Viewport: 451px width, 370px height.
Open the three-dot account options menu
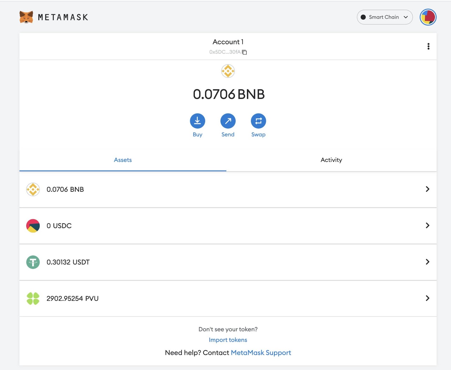coord(428,46)
